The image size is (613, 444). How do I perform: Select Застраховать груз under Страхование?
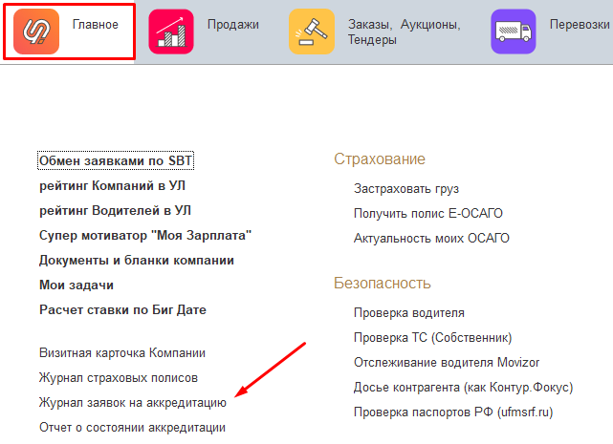pos(406,189)
